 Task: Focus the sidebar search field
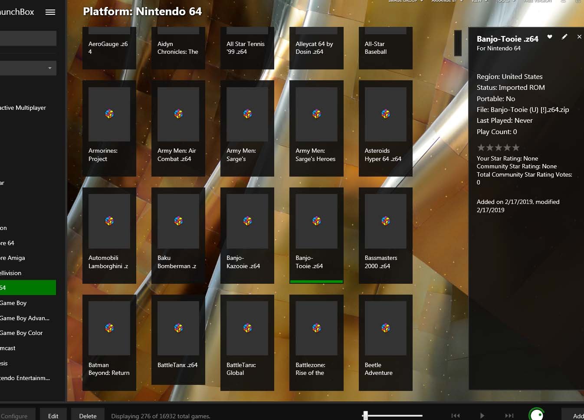[28, 38]
